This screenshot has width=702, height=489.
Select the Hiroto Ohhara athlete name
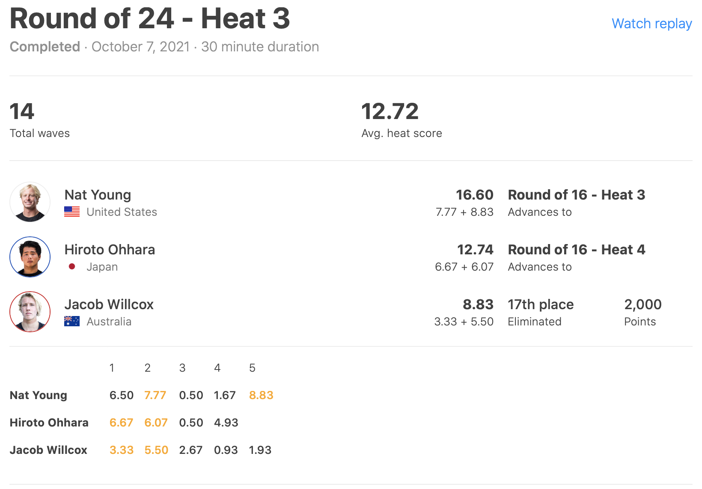point(110,250)
